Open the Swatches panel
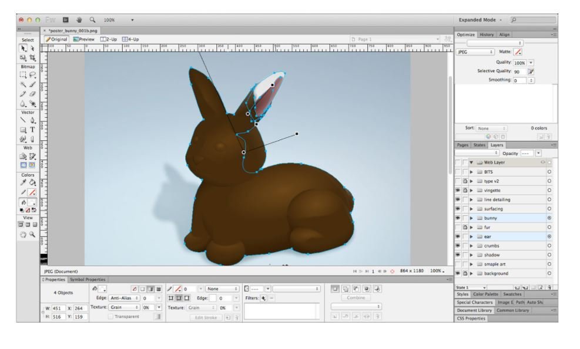580x349 pixels. (512, 294)
